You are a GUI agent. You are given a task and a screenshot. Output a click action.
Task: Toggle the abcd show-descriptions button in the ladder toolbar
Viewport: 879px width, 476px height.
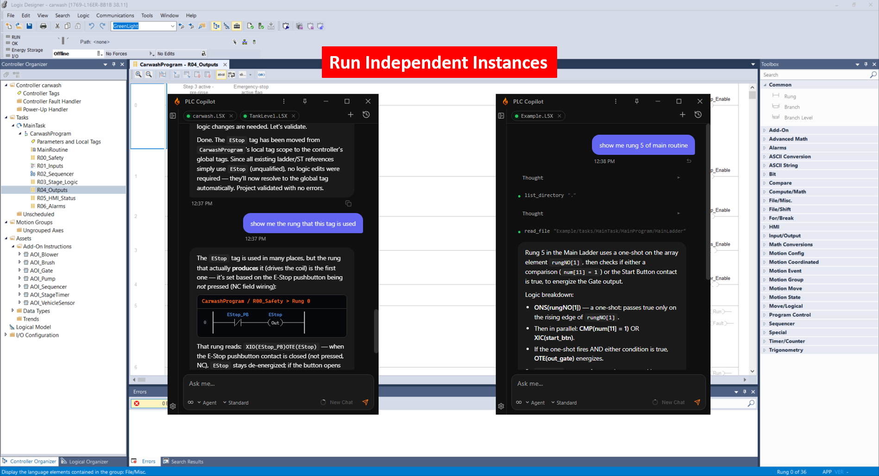point(221,74)
